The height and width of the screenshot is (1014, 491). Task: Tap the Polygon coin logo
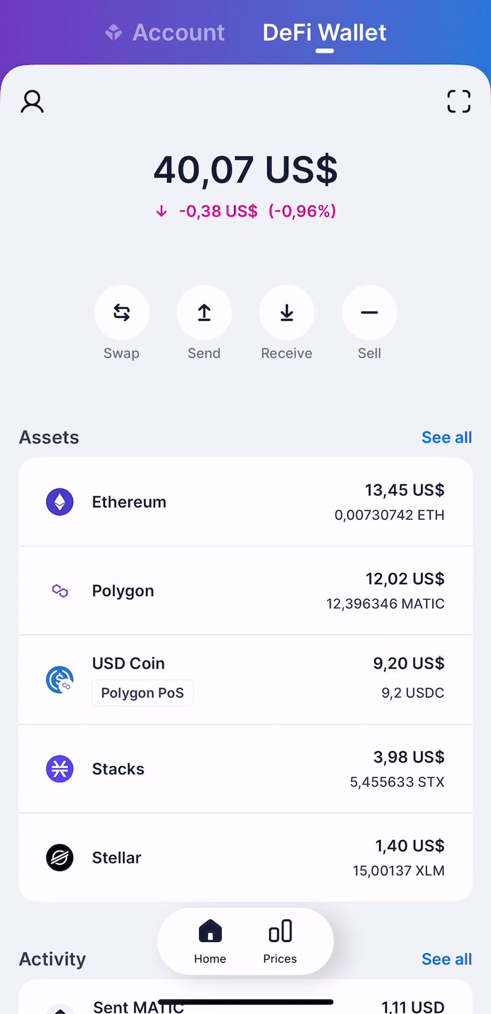pyautogui.click(x=60, y=591)
